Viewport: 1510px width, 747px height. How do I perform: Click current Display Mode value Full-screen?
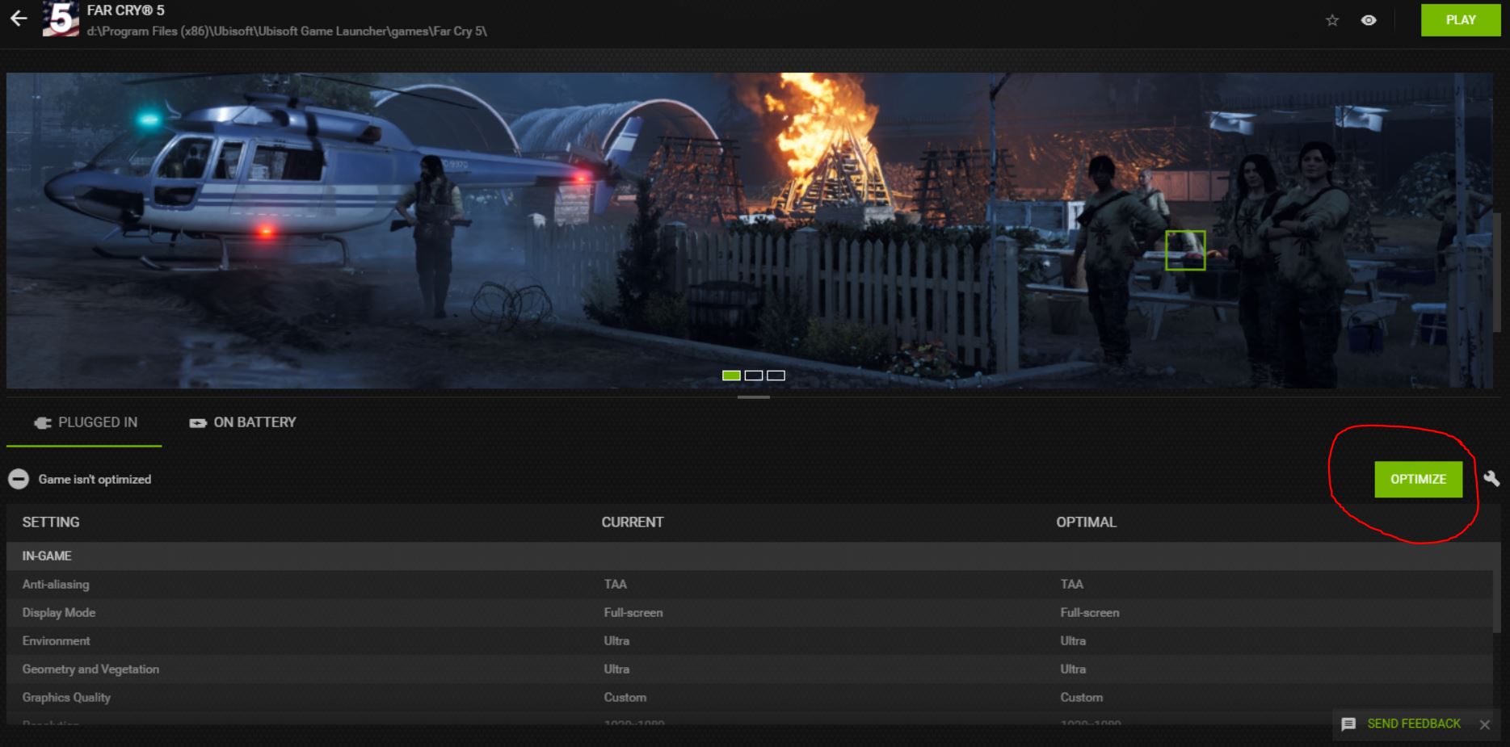[633, 613]
